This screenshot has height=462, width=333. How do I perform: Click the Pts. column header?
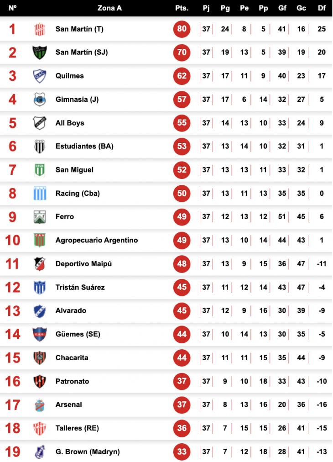(182, 8)
